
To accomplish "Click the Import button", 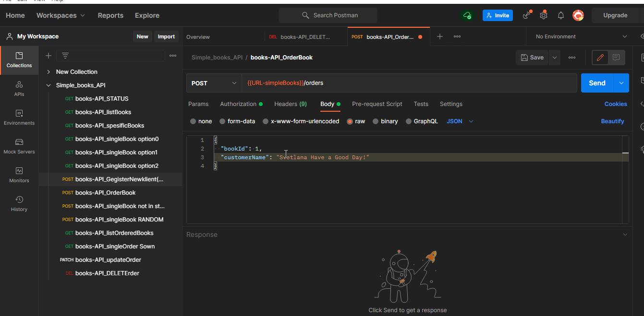I will [166, 36].
